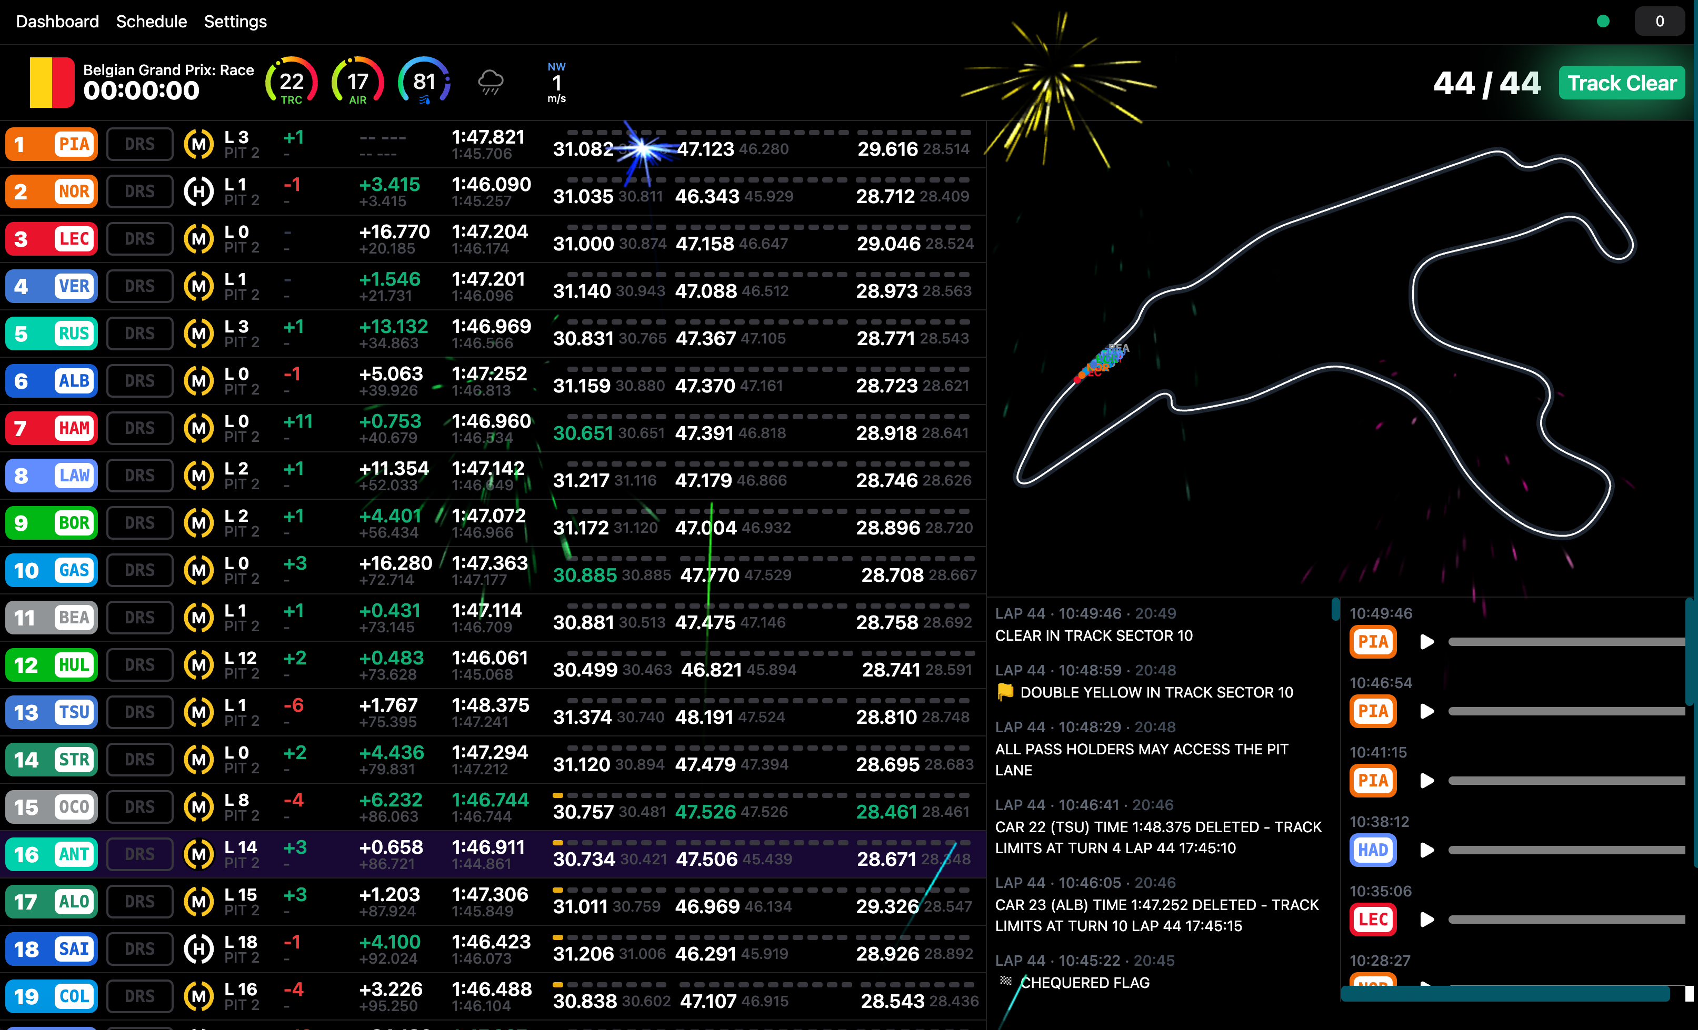Select the position 4 VER driver tag
1698x1030 pixels.
52,286
